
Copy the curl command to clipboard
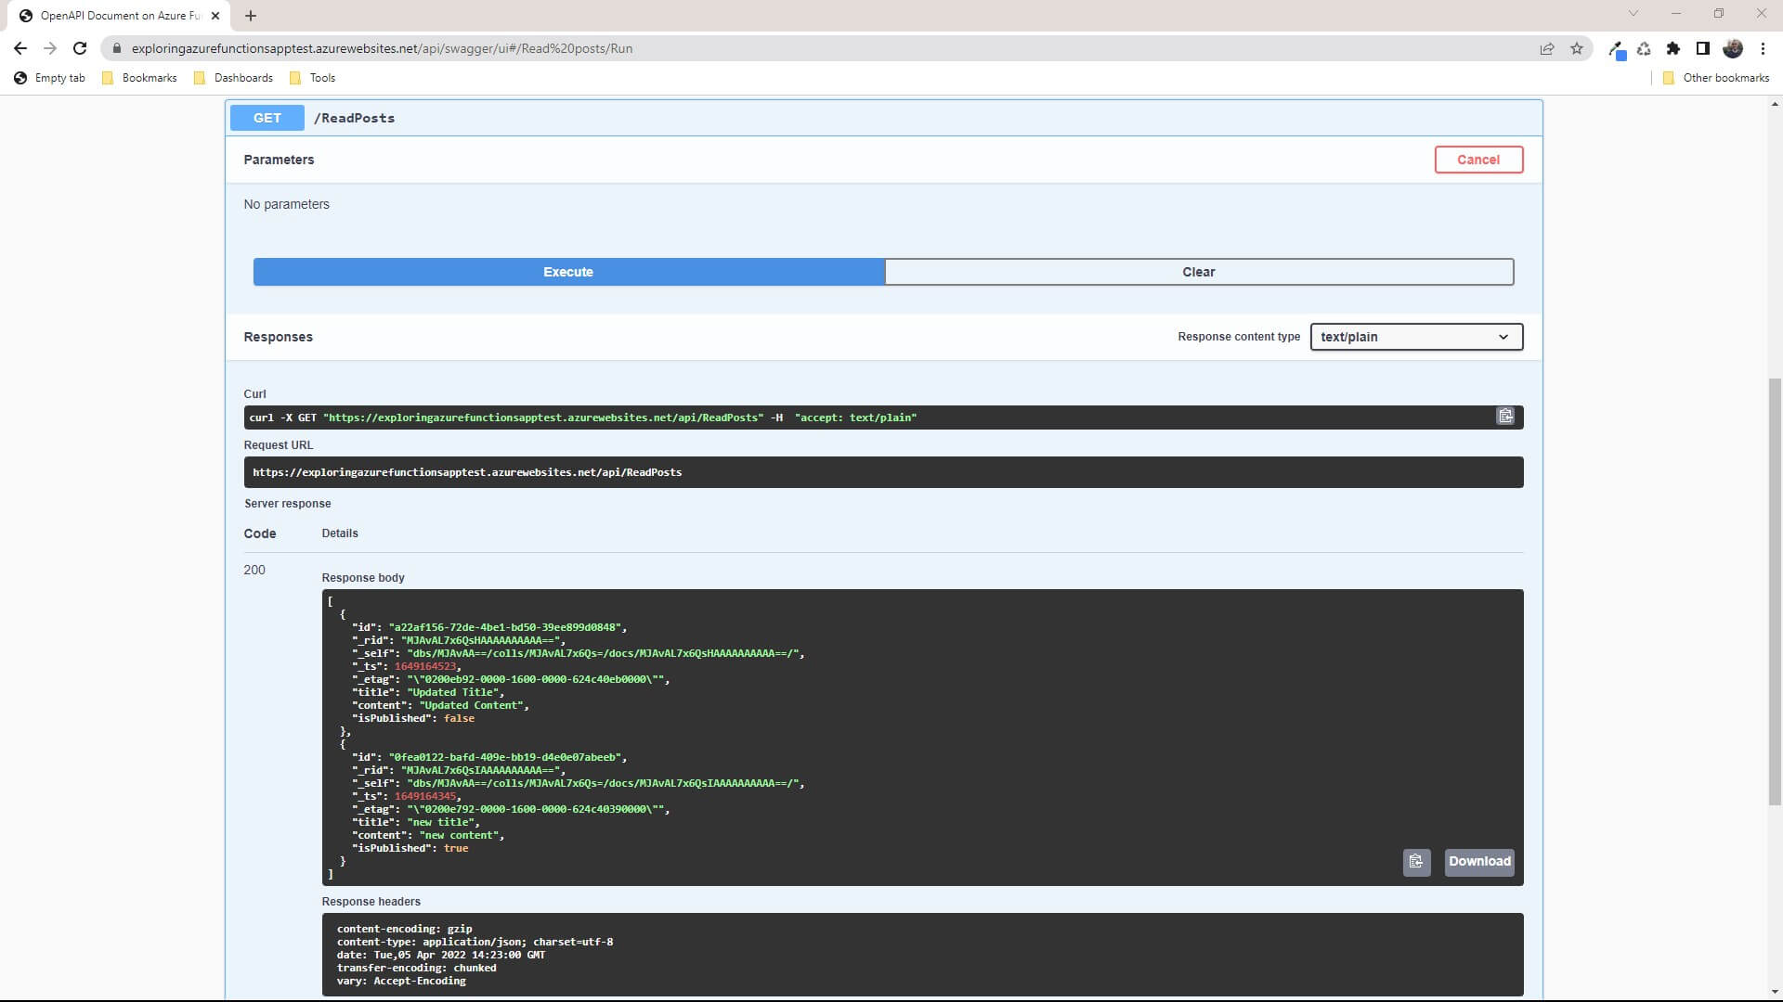tap(1505, 417)
